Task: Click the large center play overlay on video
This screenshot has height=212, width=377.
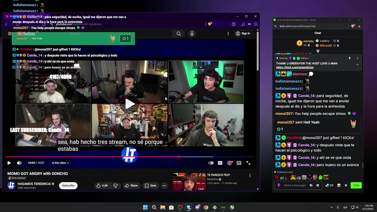Action: [x=130, y=104]
